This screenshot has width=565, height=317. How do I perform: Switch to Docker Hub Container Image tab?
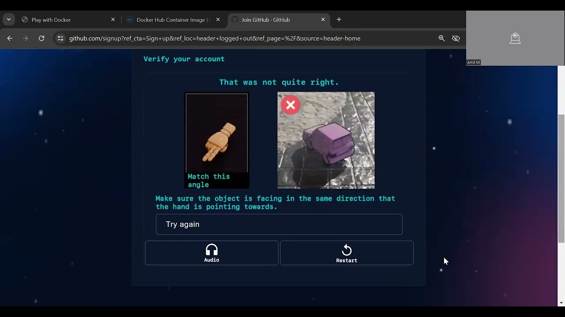coord(173,20)
